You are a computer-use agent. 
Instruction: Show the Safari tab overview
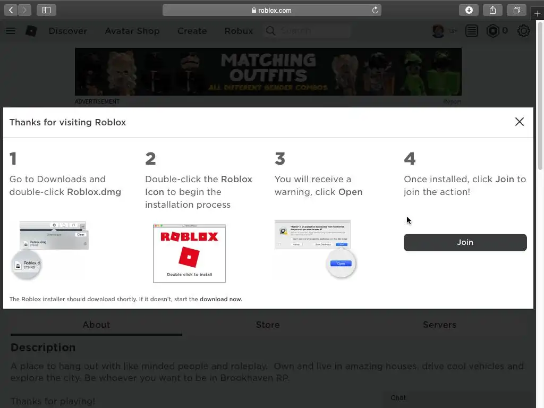516,10
